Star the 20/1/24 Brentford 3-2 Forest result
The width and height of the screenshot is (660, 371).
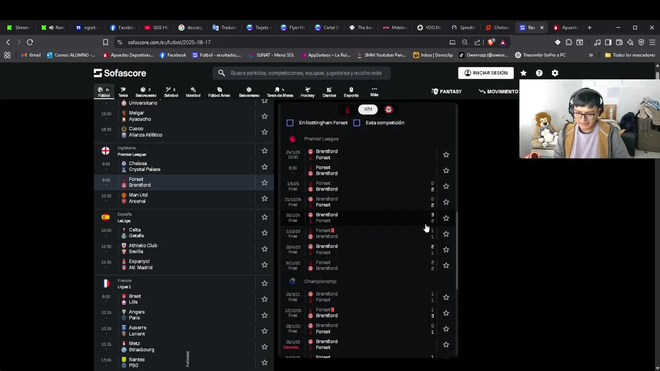[446, 218]
